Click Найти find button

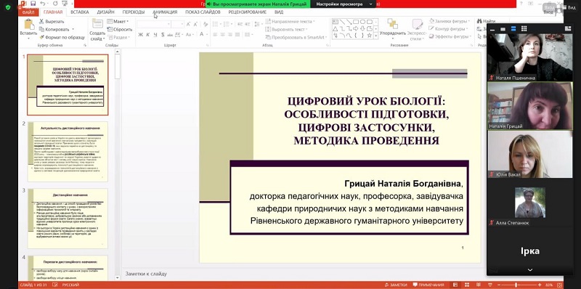click(486, 21)
